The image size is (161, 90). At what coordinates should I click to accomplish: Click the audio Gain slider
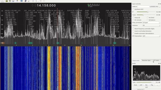(x=145, y=82)
